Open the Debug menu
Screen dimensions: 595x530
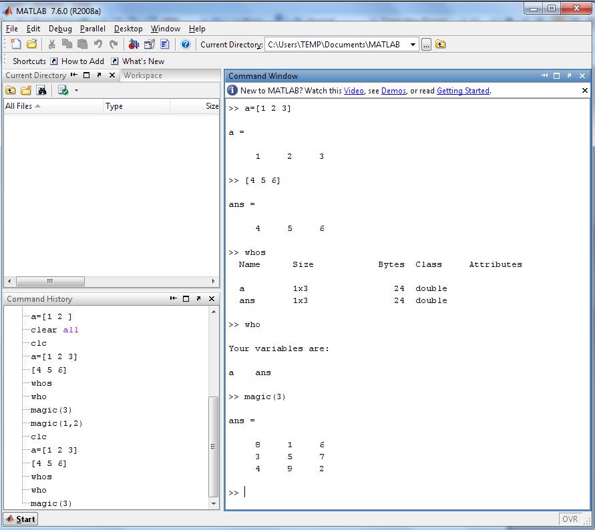click(x=60, y=29)
